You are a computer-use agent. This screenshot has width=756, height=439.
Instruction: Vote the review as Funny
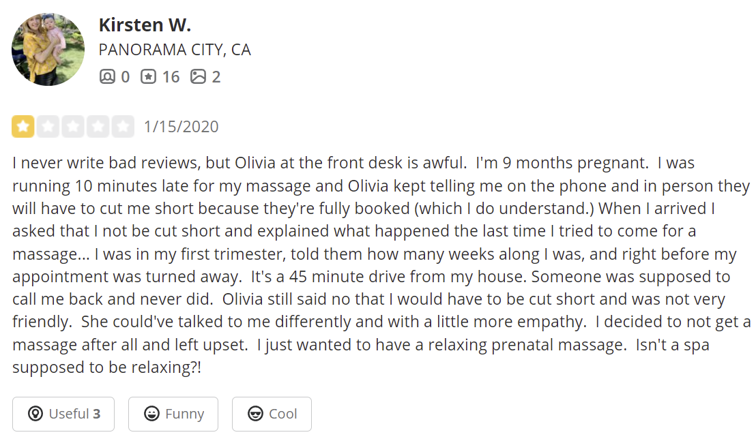click(x=173, y=414)
